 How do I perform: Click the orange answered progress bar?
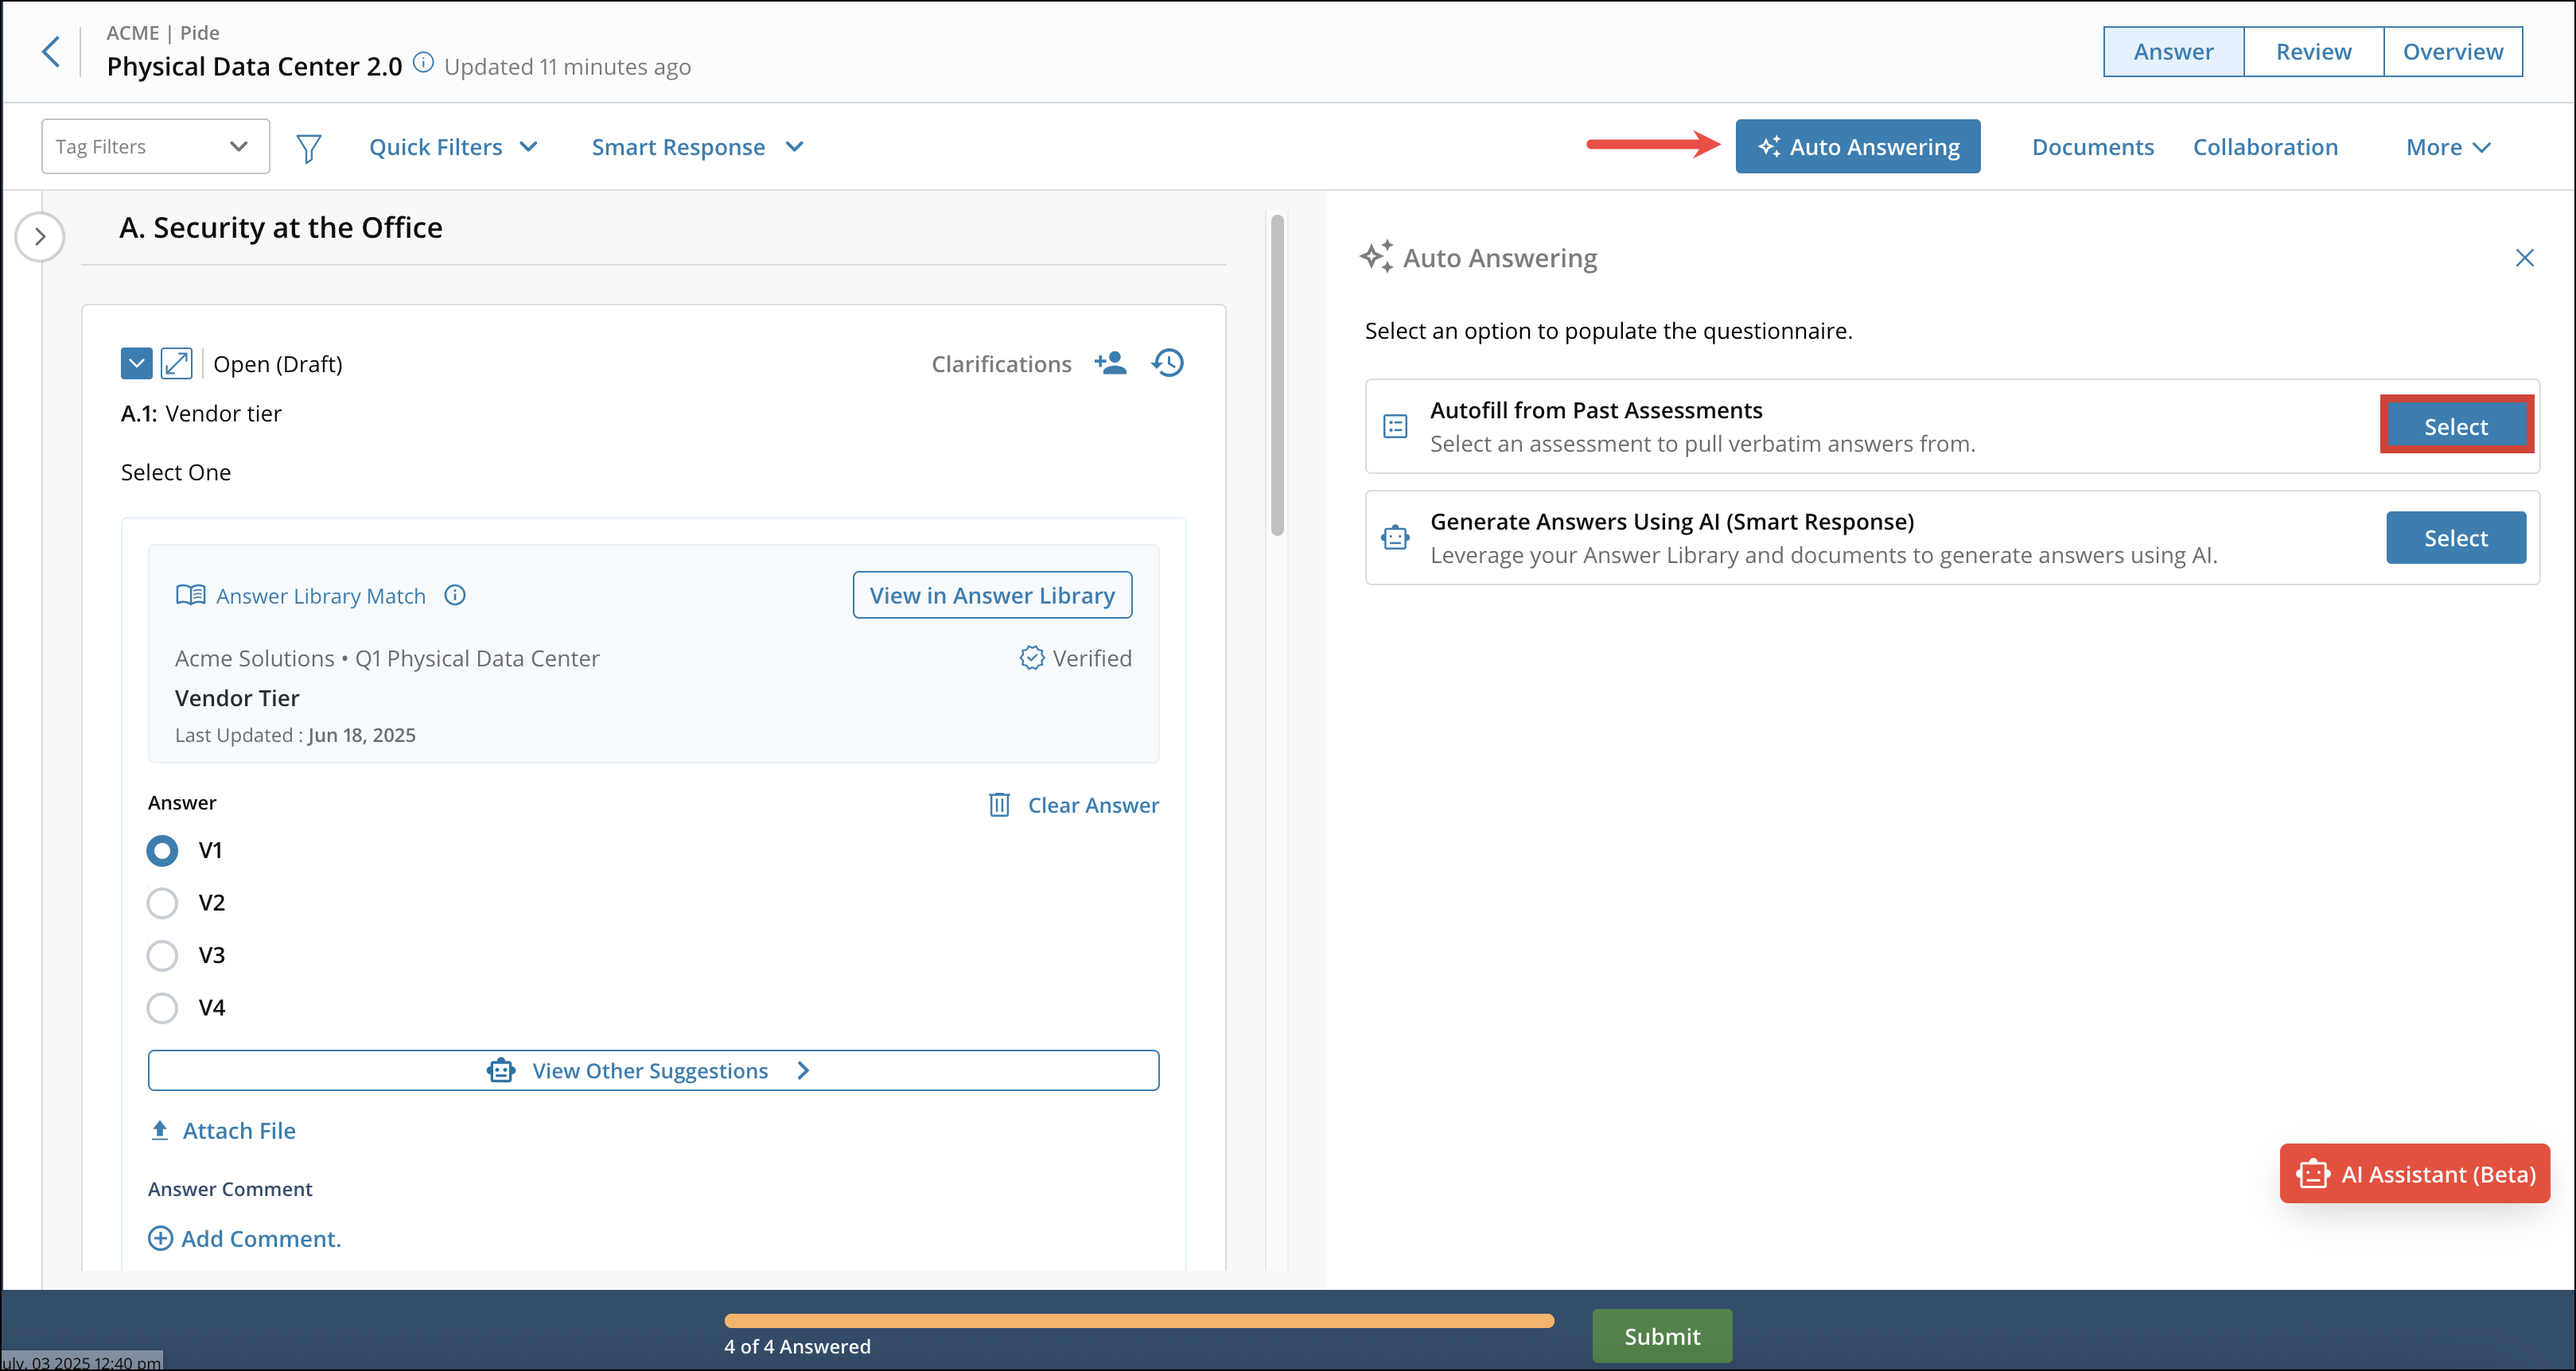coord(1137,1320)
